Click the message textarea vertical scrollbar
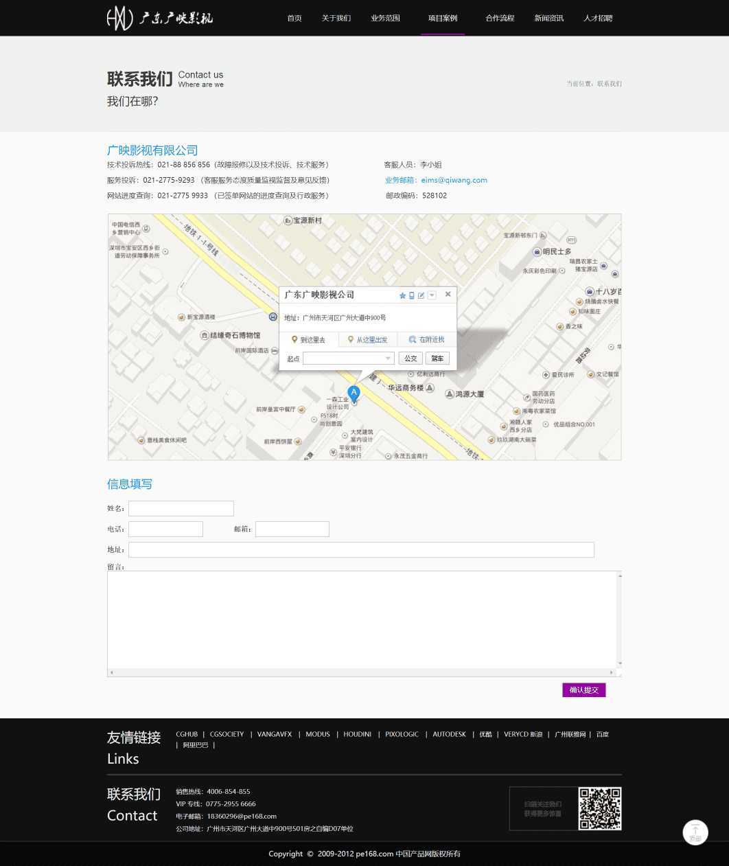729x866 pixels. click(x=619, y=619)
